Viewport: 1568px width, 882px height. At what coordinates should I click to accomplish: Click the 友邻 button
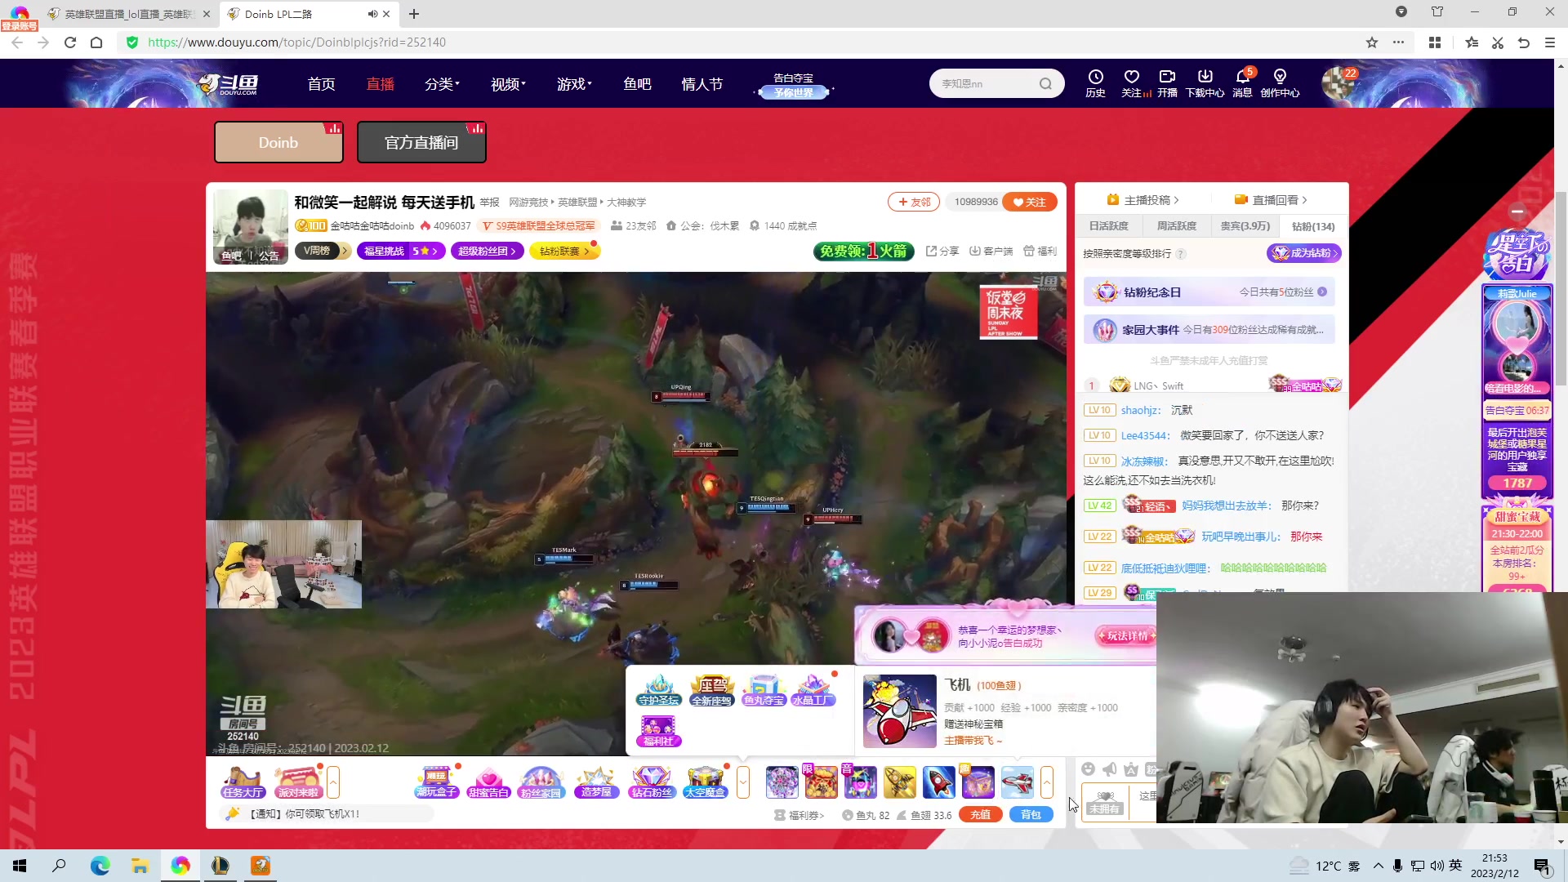(x=914, y=202)
